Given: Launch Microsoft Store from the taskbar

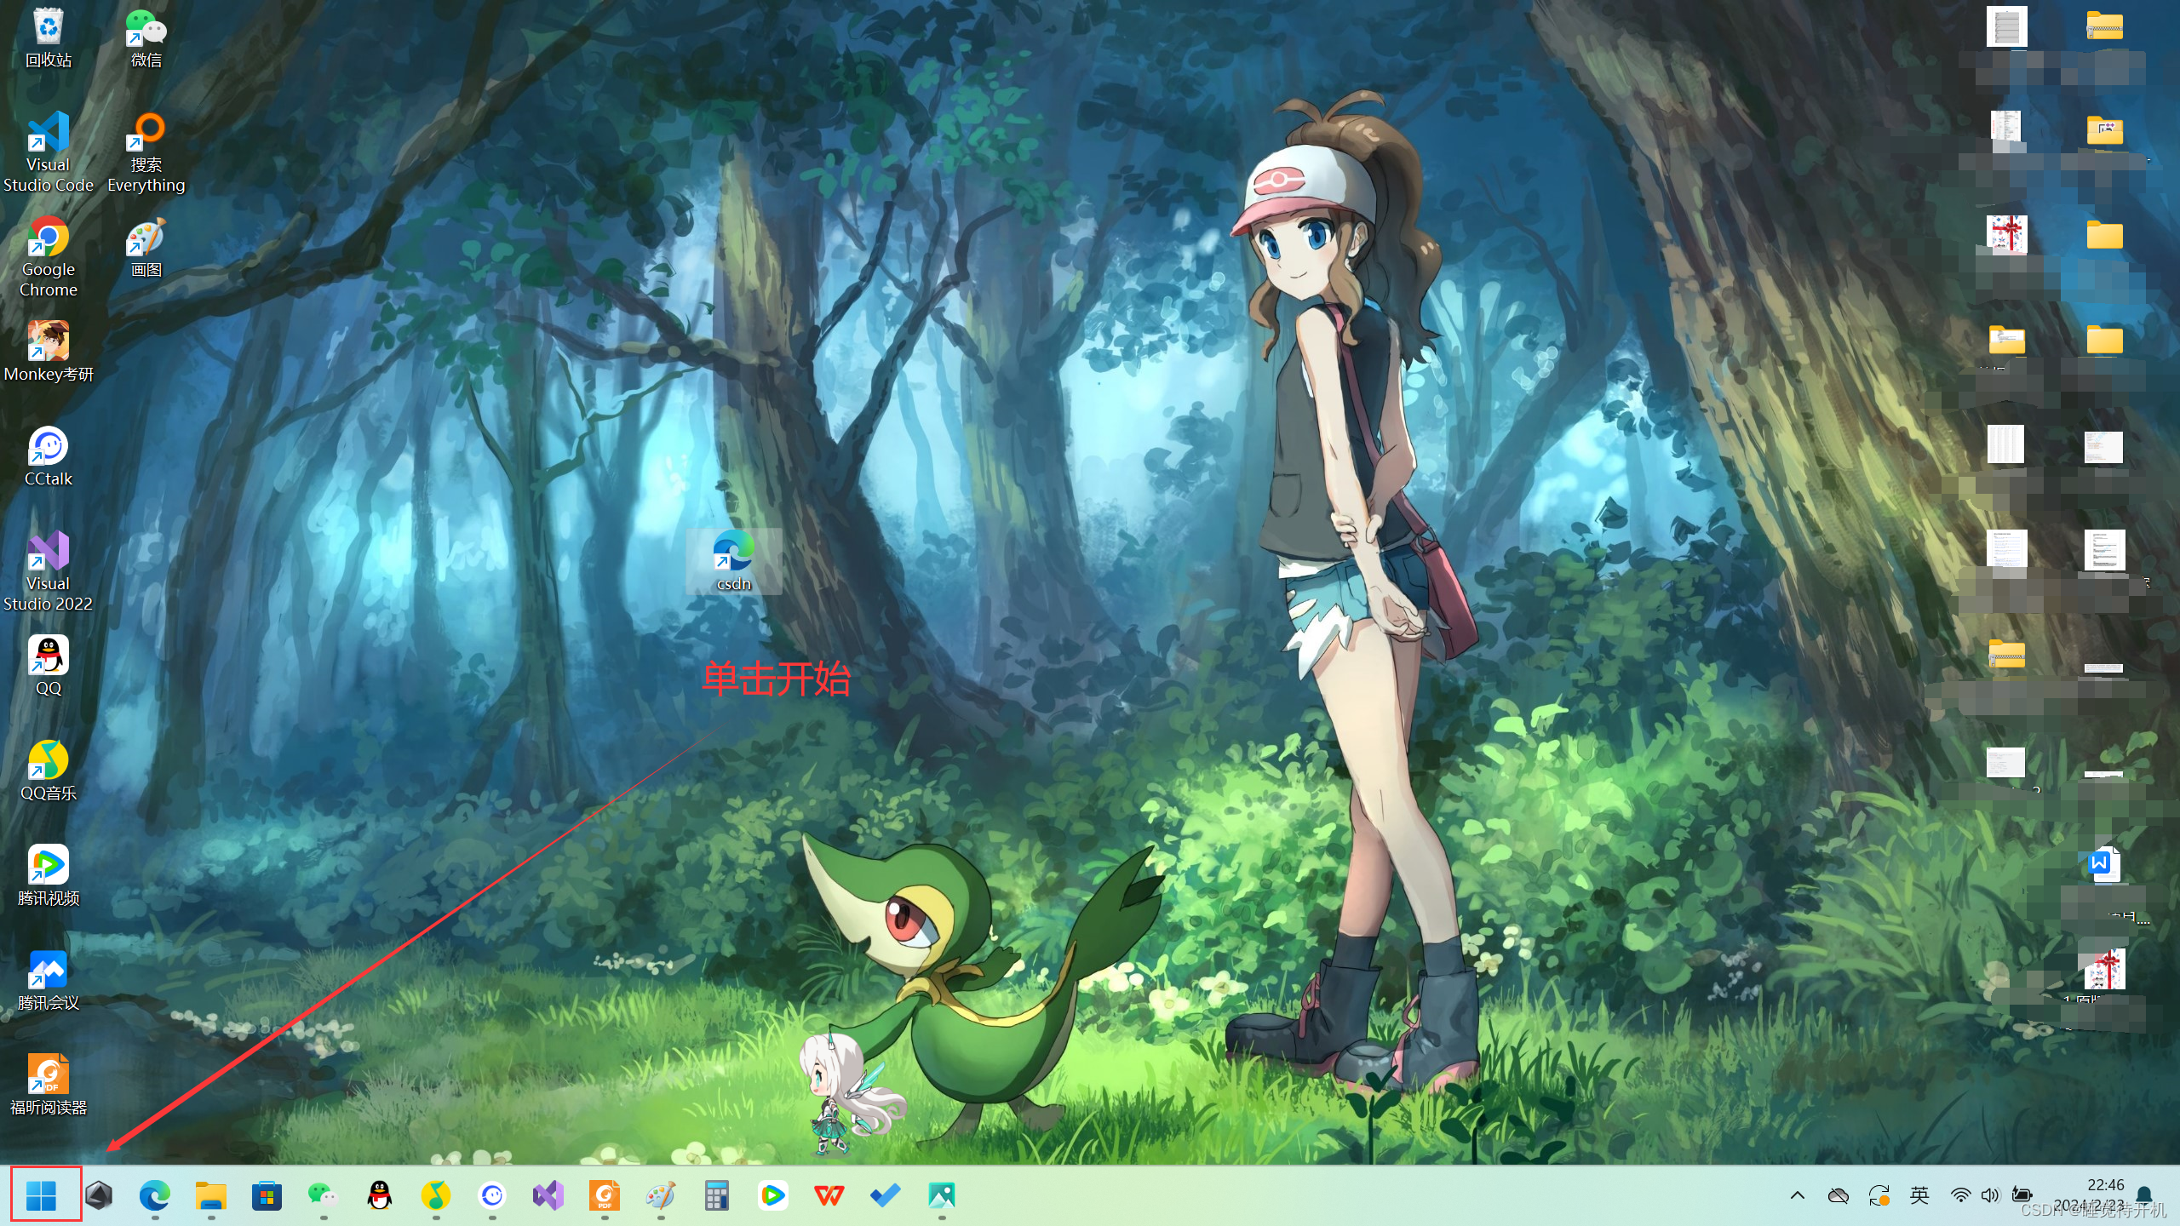Looking at the screenshot, I should [267, 1195].
